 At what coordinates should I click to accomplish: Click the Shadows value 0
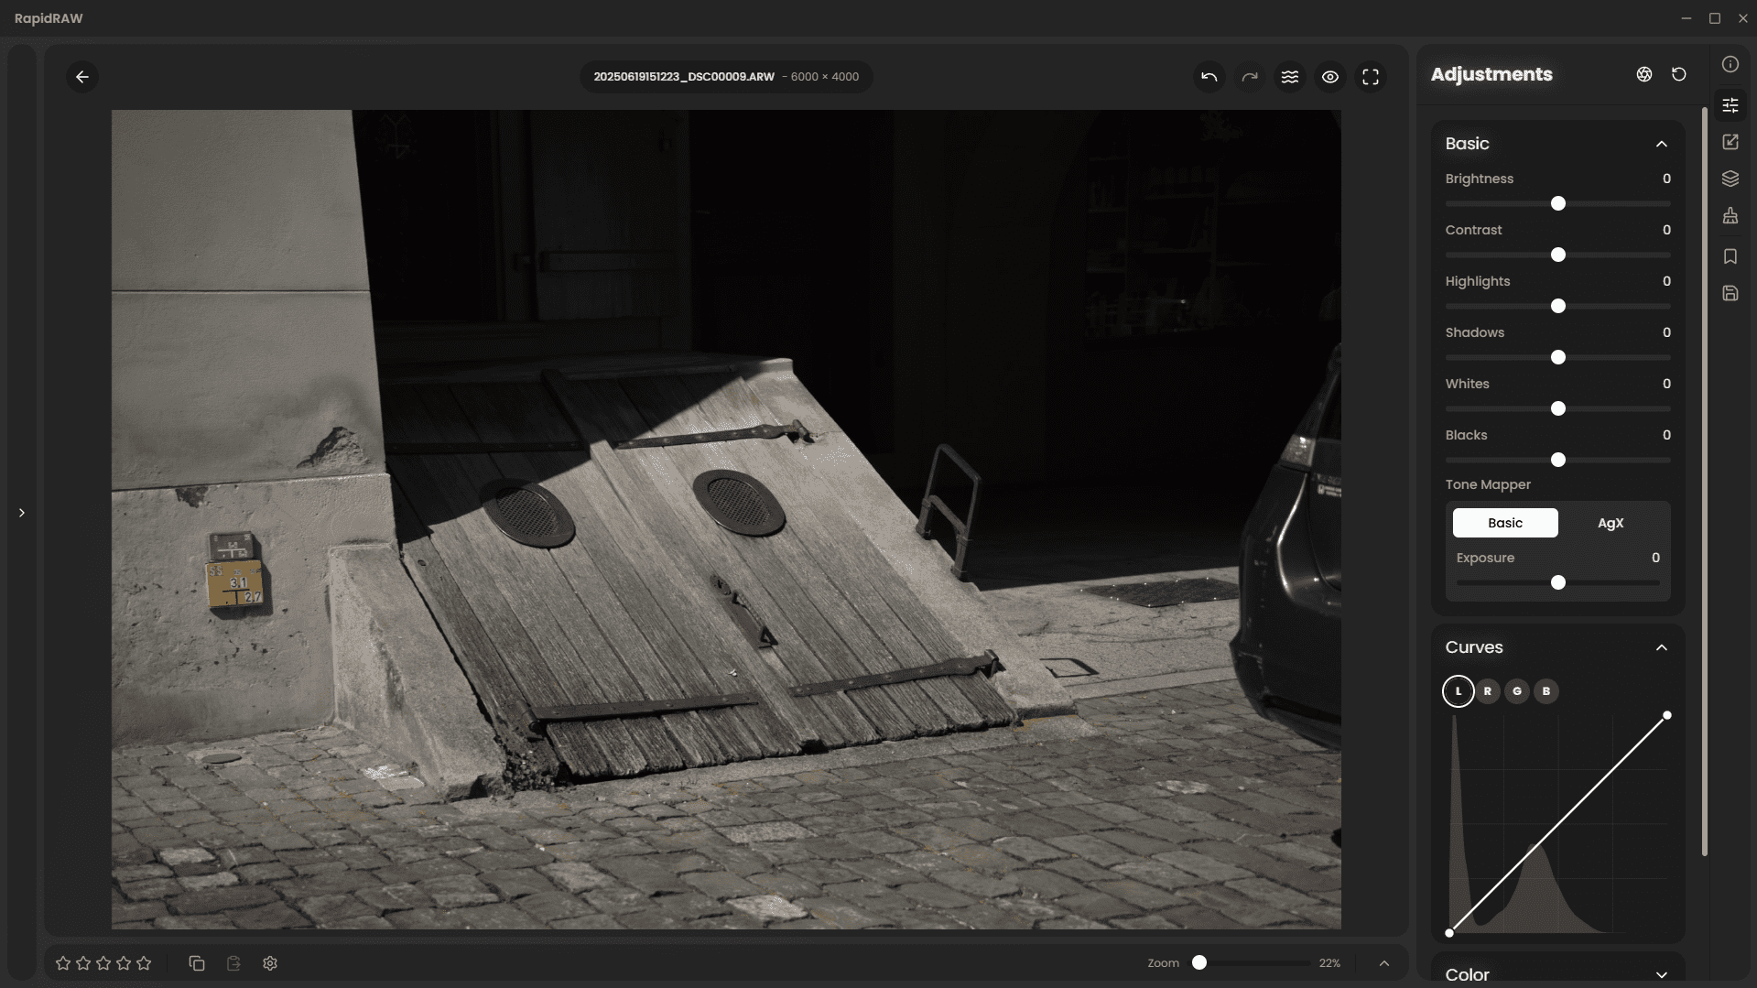(1666, 332)
